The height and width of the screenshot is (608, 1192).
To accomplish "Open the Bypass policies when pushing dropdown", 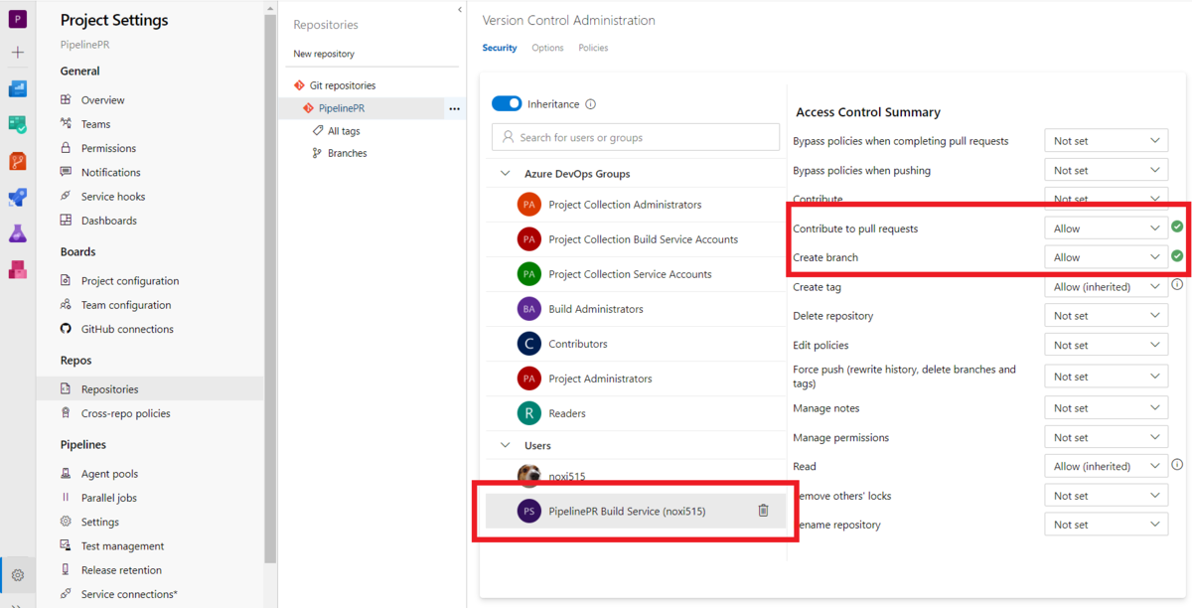I will pos(1106,171).
